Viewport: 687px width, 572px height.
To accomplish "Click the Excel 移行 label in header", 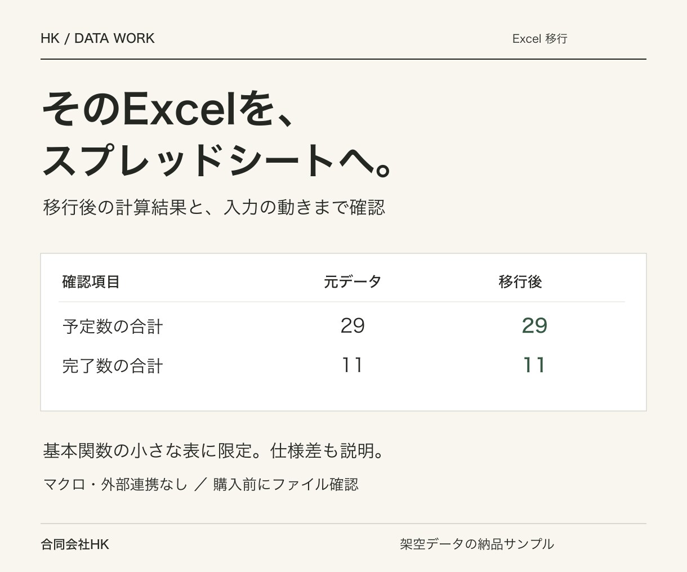I will [540, 39].
